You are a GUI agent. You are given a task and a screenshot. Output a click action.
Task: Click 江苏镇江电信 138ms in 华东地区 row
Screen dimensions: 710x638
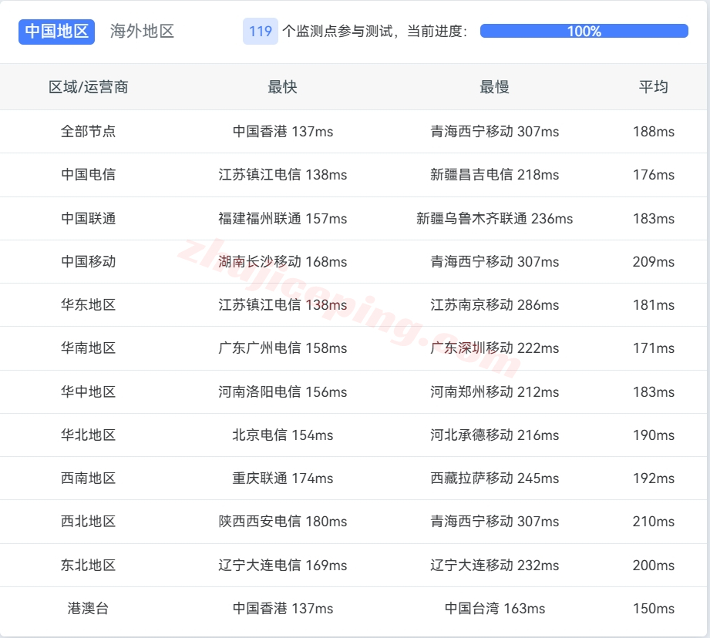[283, 305]
